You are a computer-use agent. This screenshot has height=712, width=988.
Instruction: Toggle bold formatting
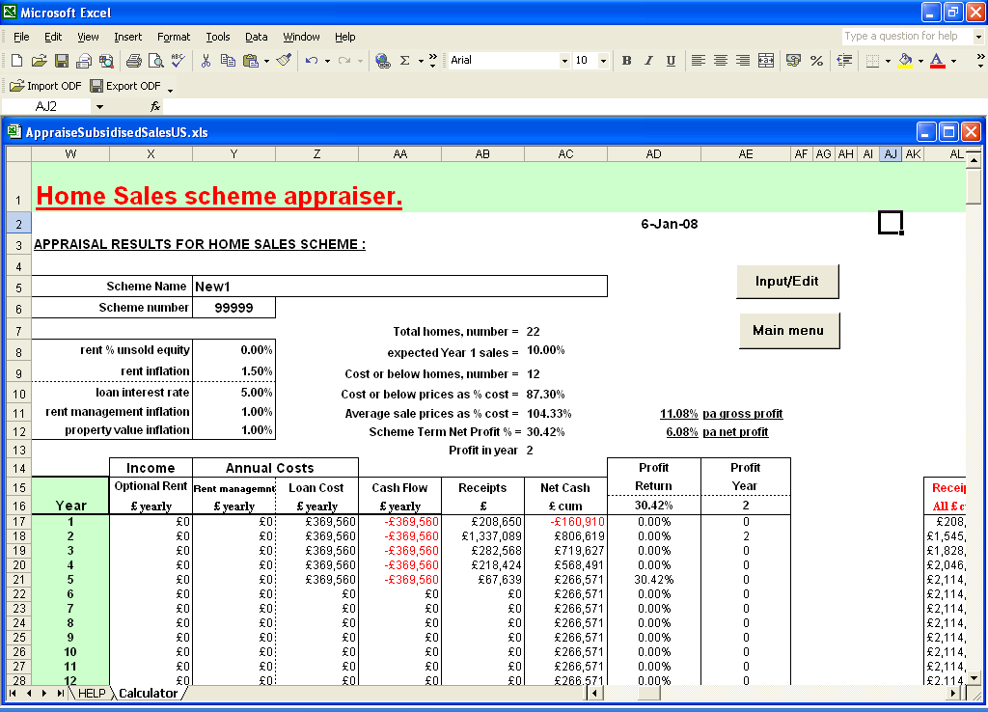[626, 61]
